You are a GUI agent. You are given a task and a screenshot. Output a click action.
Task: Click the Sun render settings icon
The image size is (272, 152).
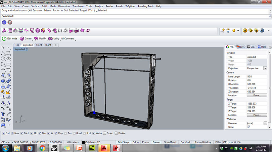pyautogui.click(x=223, y=31)
